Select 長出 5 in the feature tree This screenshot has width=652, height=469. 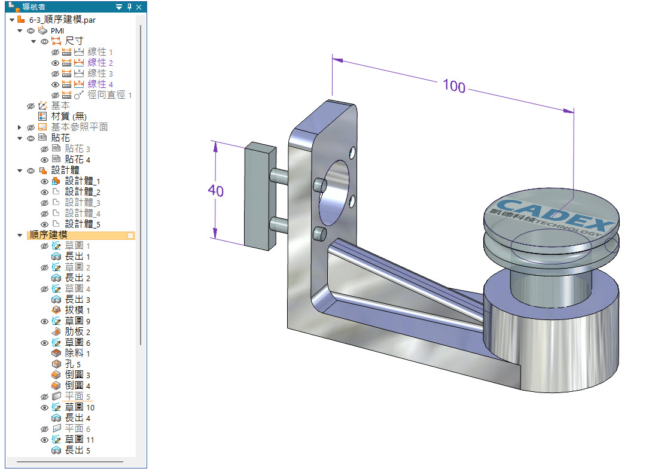pyautogui.click(x=77, y=450)
